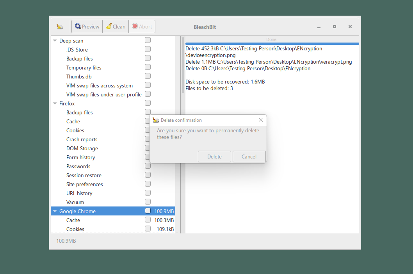Enable the Temporary files checkbox
The width and height of the screenshot is (413, 274).
point(148,67)
